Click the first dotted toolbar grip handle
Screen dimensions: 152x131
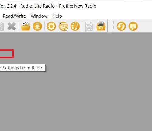tap(109, 26)
